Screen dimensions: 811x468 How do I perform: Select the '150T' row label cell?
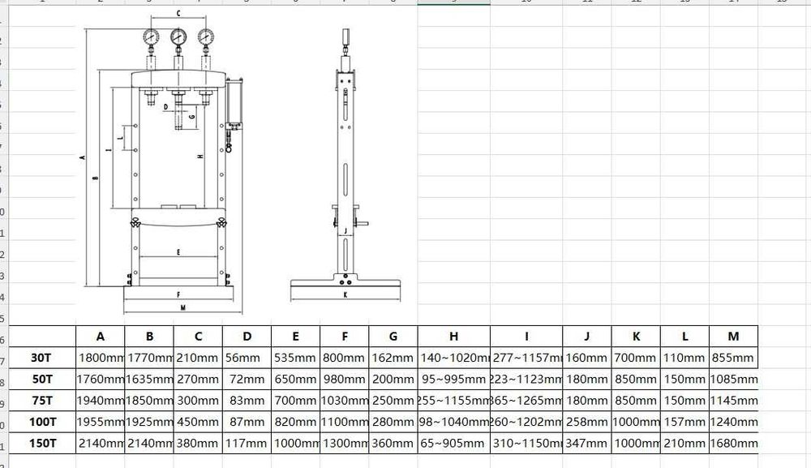42,443
